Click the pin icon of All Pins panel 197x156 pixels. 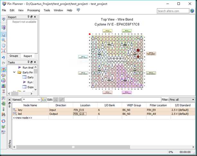pos(9,106)
